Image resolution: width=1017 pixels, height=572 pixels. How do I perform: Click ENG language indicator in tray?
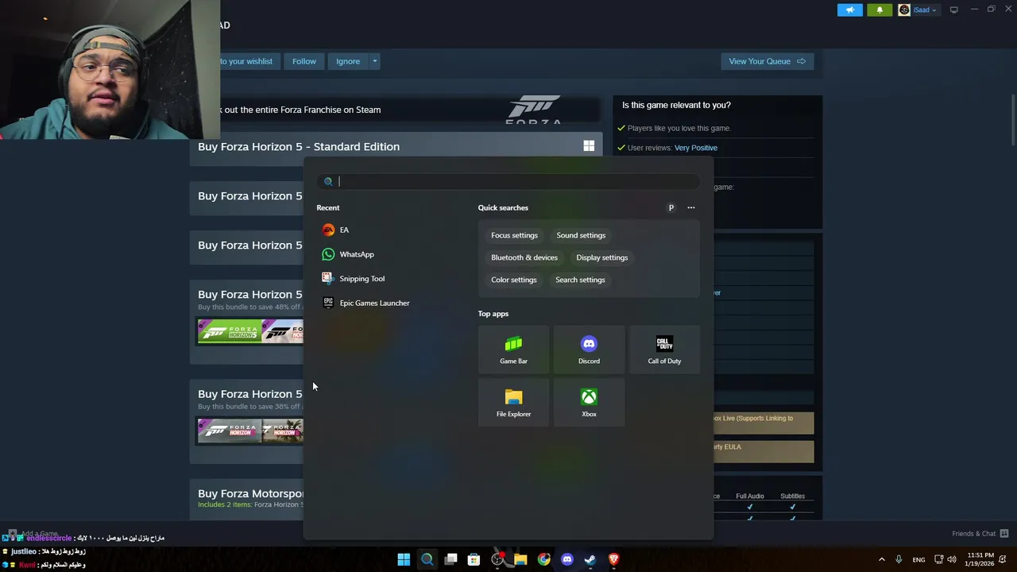coord(918,560)
